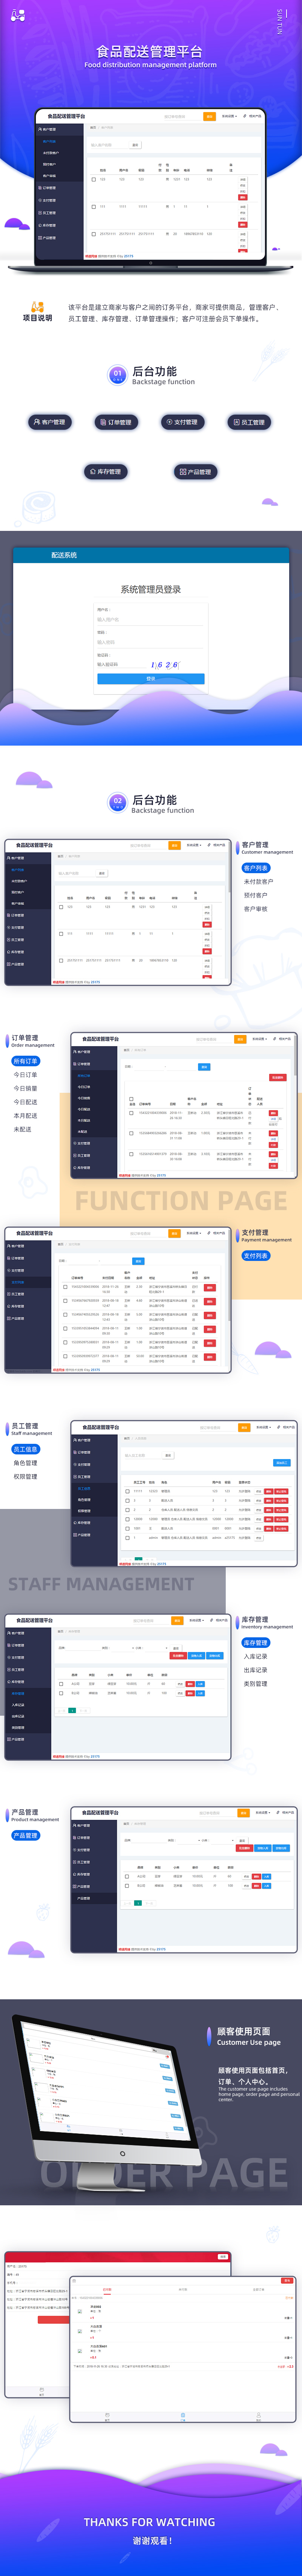This screenshot has height=2576, width=302.
Task: Select the 支付列表 highlighted tab
Action: click(x=256, y=1255)
